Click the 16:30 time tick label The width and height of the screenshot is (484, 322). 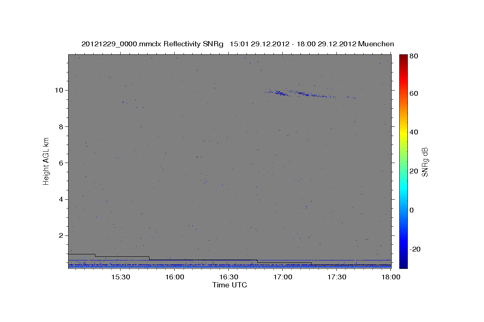(229, 277)
